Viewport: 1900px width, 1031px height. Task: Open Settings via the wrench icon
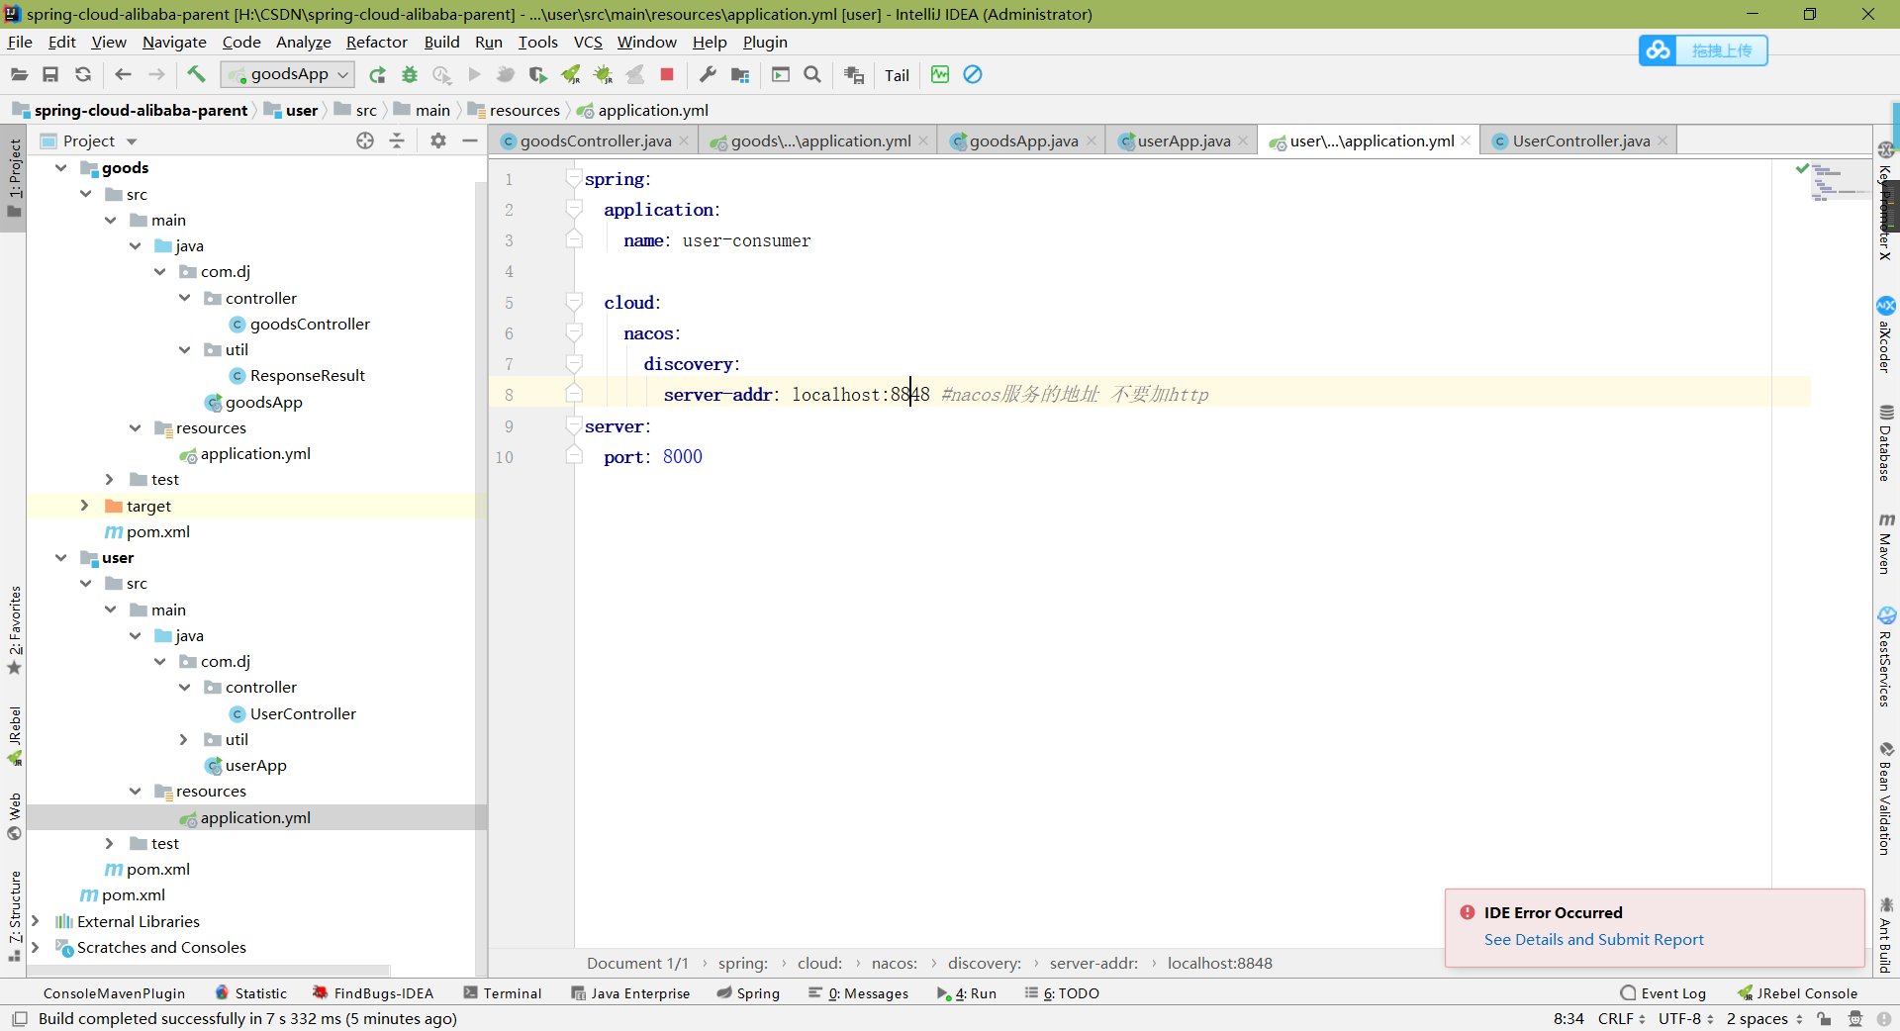coord(708,74)
